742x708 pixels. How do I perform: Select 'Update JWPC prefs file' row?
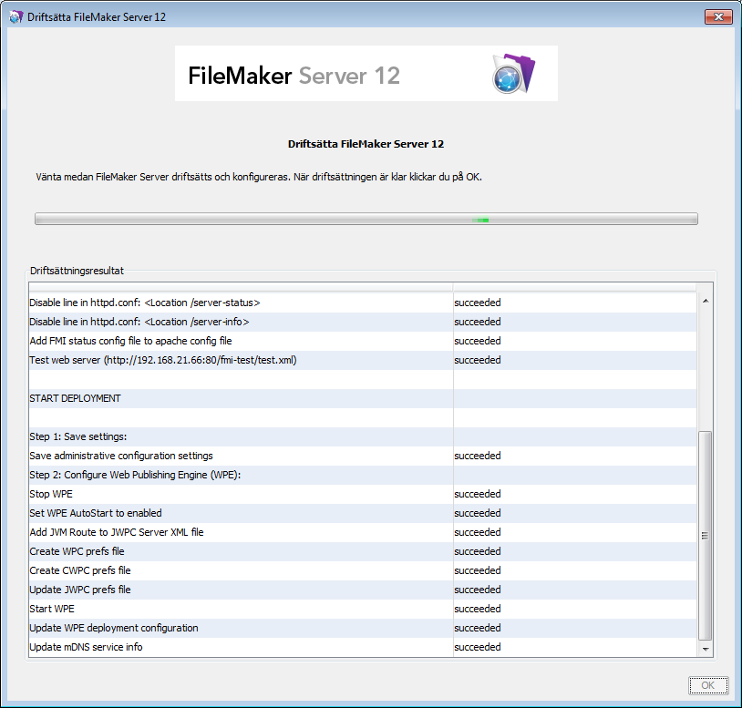pyautogui.click(x=363, y=590)
